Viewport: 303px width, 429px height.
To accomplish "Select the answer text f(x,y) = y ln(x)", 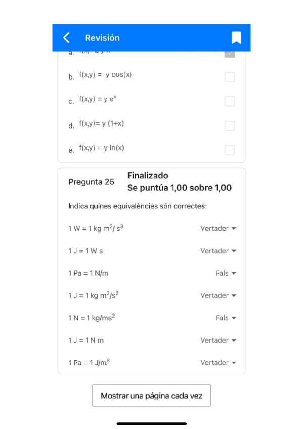I will click(x=101, y=148).
